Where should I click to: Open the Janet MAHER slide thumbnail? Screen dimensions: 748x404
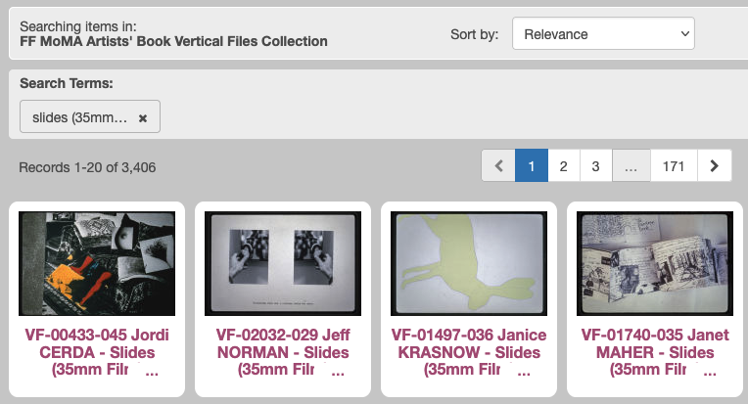click(654, 263)
